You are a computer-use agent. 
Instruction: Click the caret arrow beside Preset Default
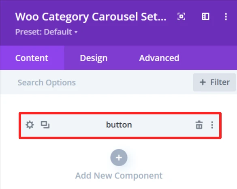(76, 32)
